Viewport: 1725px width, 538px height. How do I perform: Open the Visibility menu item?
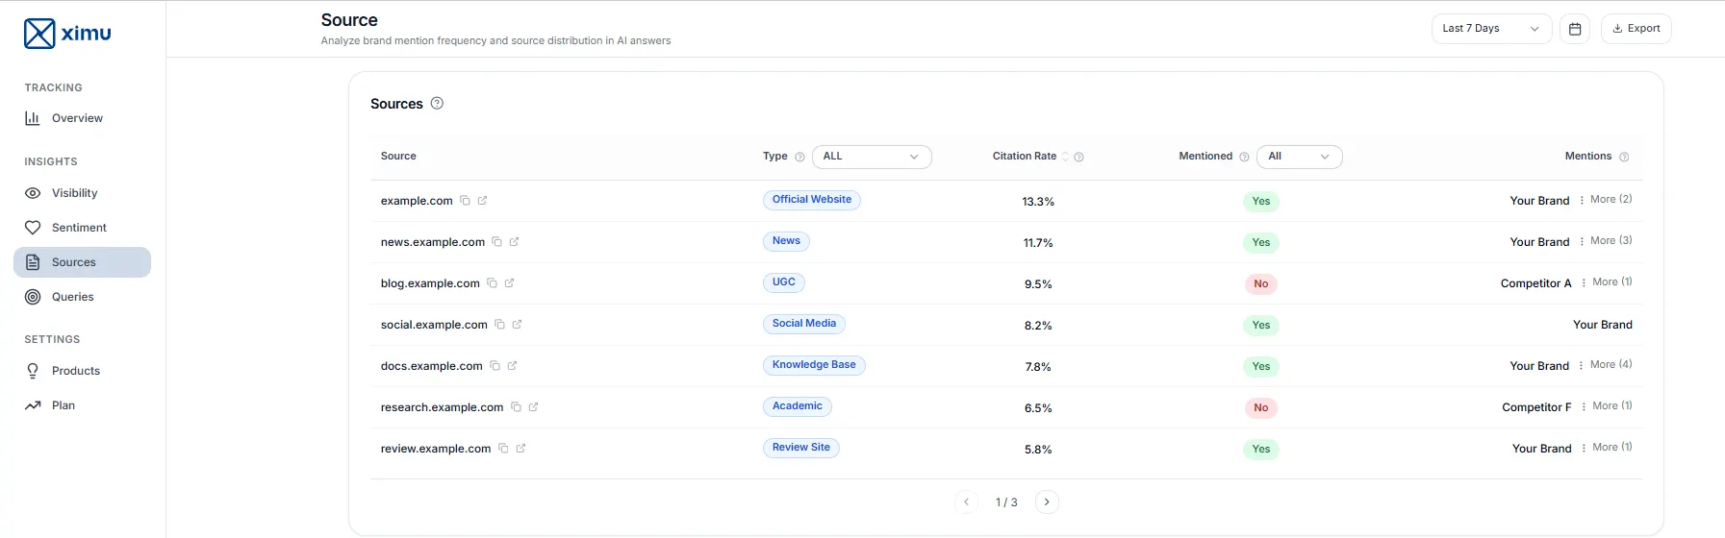point(74,193)
